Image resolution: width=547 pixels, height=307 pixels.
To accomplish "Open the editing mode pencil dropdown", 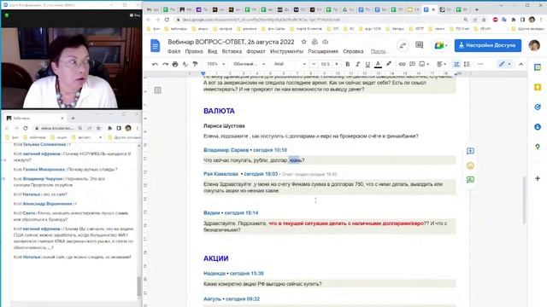I will (504, 64).
